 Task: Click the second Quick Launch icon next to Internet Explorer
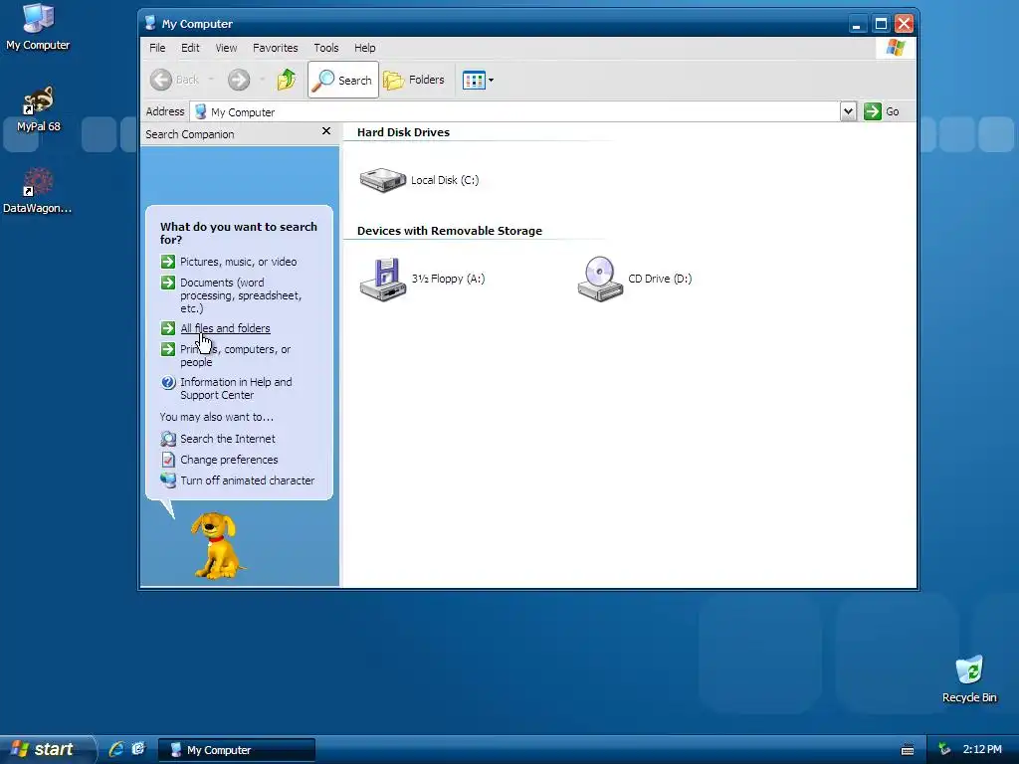tap(138, 749)
